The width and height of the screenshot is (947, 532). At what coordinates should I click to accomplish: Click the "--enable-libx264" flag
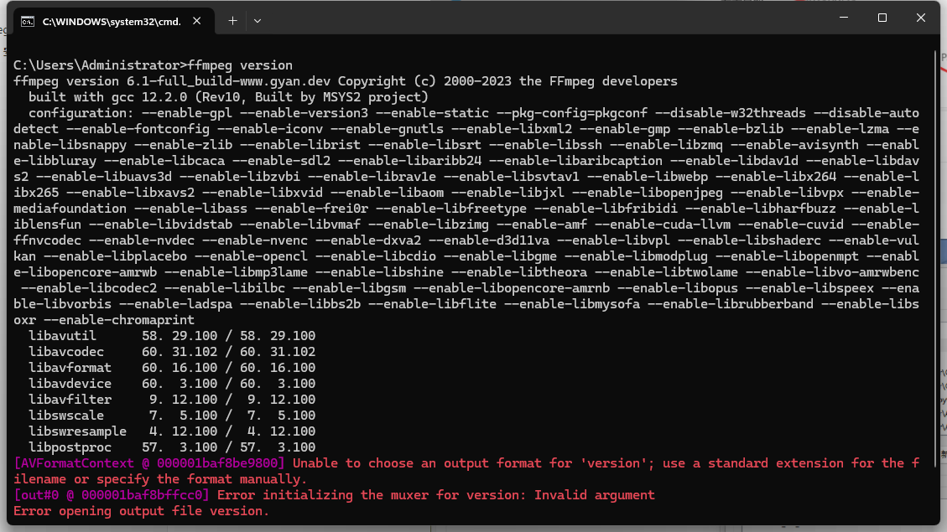pyautogui.click(x=776, y=177)
